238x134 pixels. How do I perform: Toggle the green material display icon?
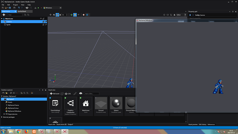tap(71, 15)
